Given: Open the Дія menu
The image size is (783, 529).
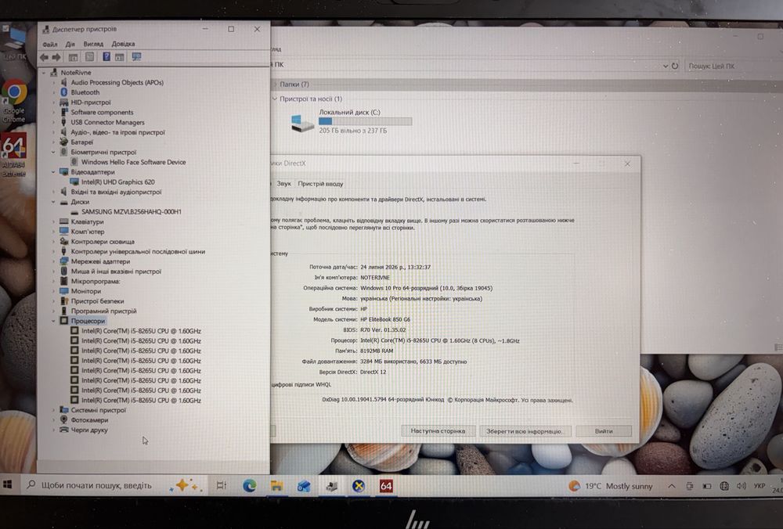Looking at the screenshot, I should [70, 45].
